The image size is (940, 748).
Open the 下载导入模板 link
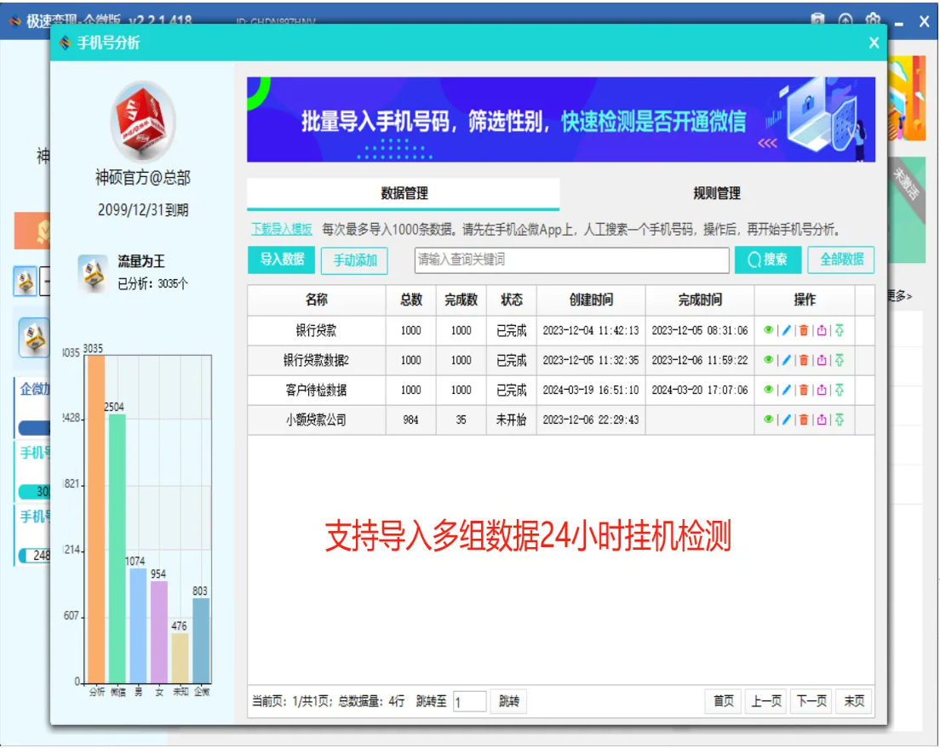point(282,229)
